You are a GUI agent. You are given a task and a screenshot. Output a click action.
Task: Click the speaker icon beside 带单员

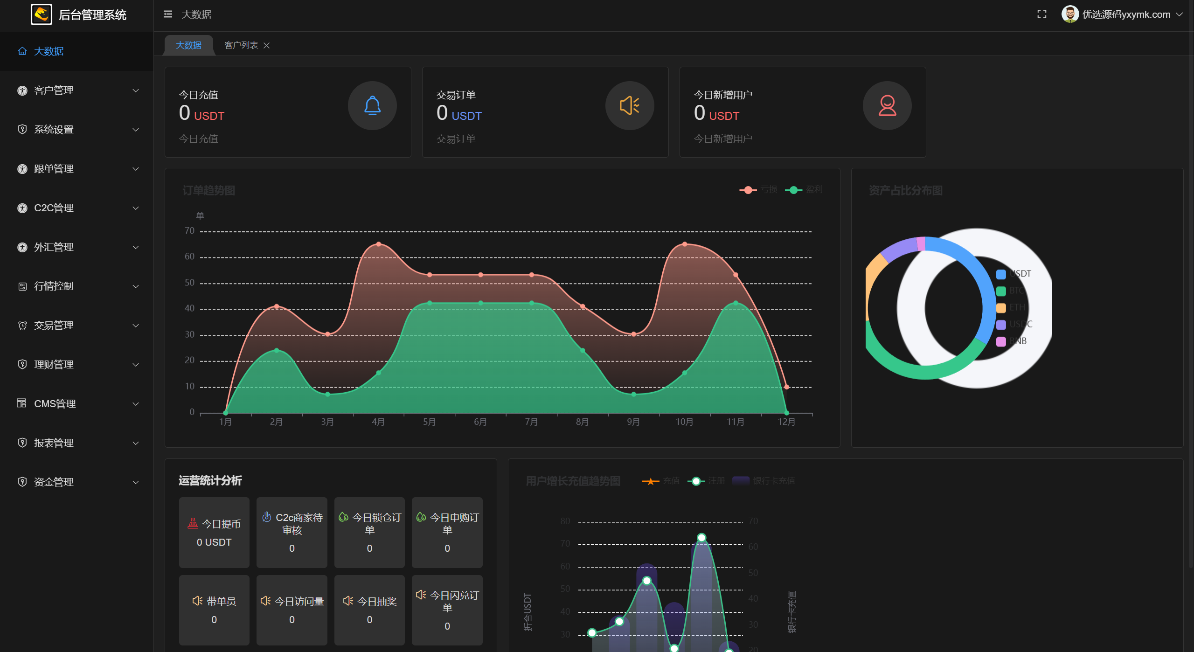[197, 601]
